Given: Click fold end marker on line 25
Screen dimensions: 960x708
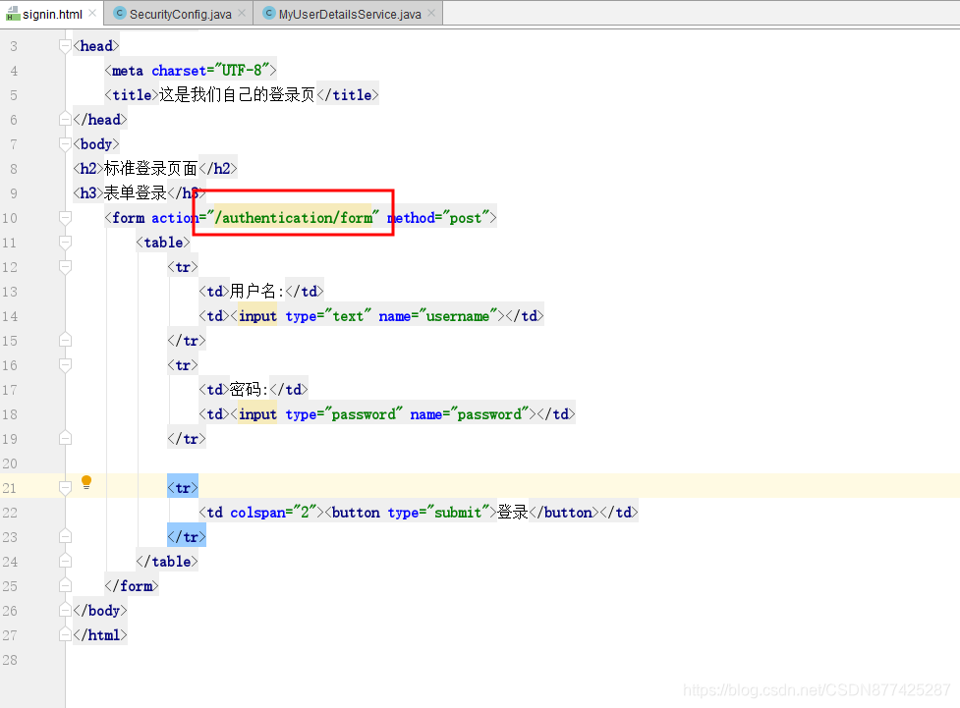Looking at the screenshot, I should tap(65, 585).
